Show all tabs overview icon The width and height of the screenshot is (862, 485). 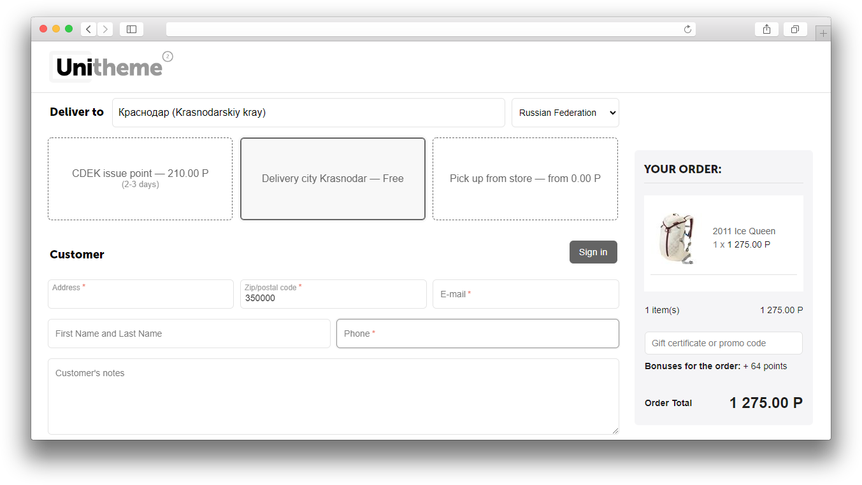(795, 29)
